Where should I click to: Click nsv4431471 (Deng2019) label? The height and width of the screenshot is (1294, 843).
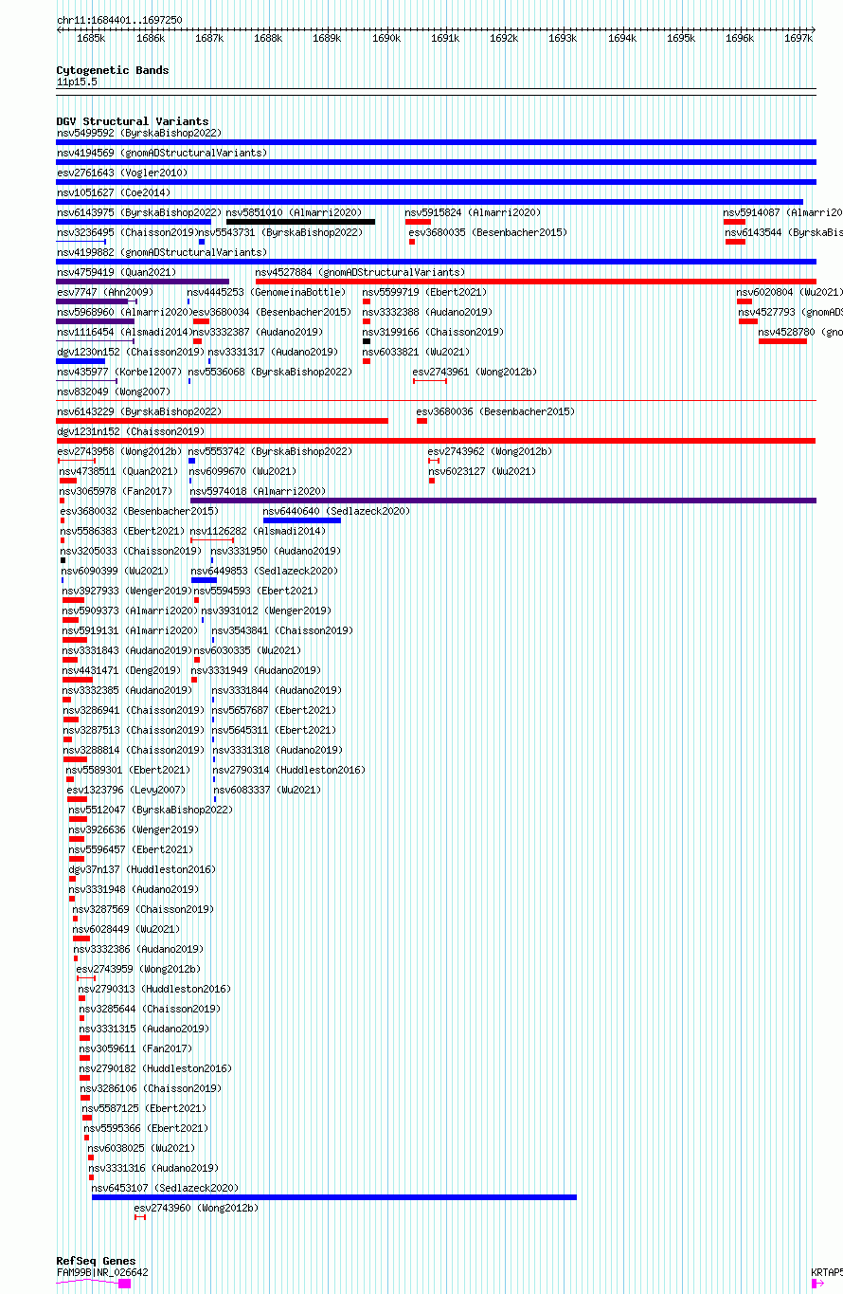(119, 671)
